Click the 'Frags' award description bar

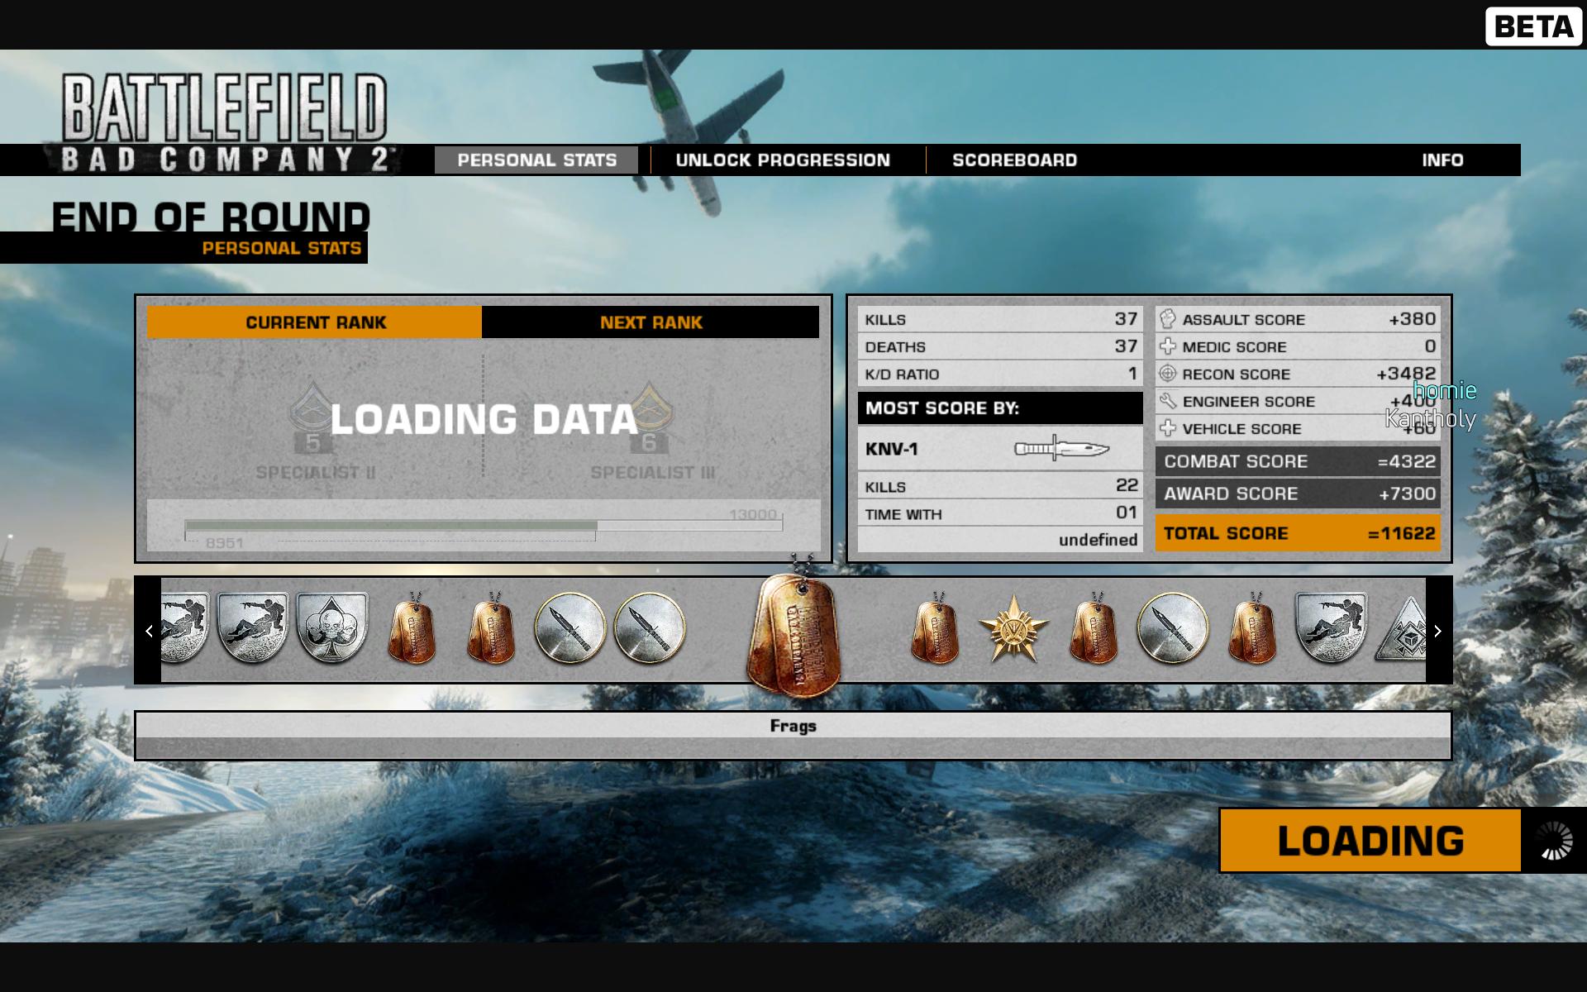(793, 735)
